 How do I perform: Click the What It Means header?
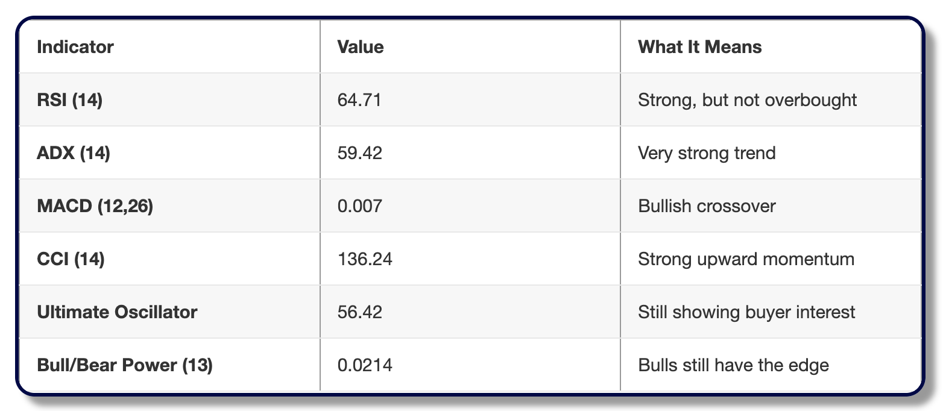point(700,47)
